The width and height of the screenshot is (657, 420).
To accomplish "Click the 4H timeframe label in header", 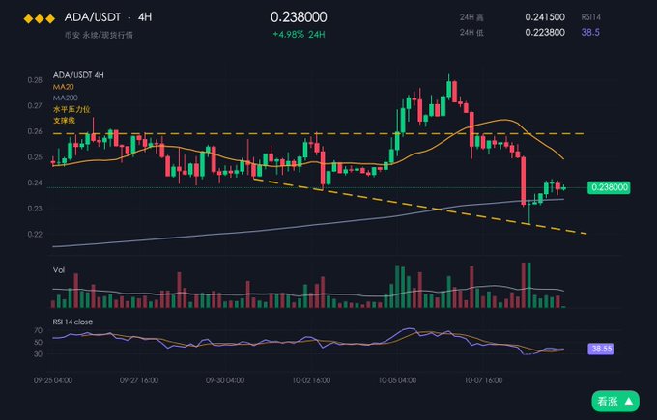I will tap(145, 17).
